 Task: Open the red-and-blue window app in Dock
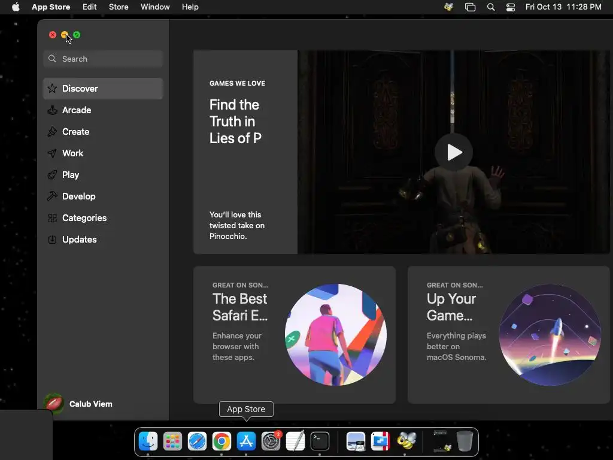(x=380, y=441)
